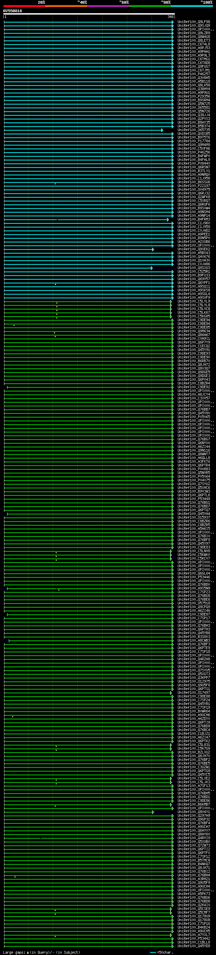
Task: Select the UniRef100_B9SRH4 entry
Action: point(194,100)
